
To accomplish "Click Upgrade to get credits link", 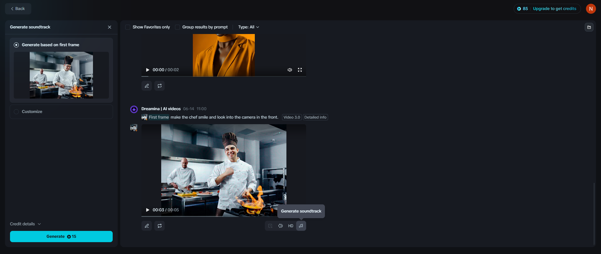I will [555, 9].
